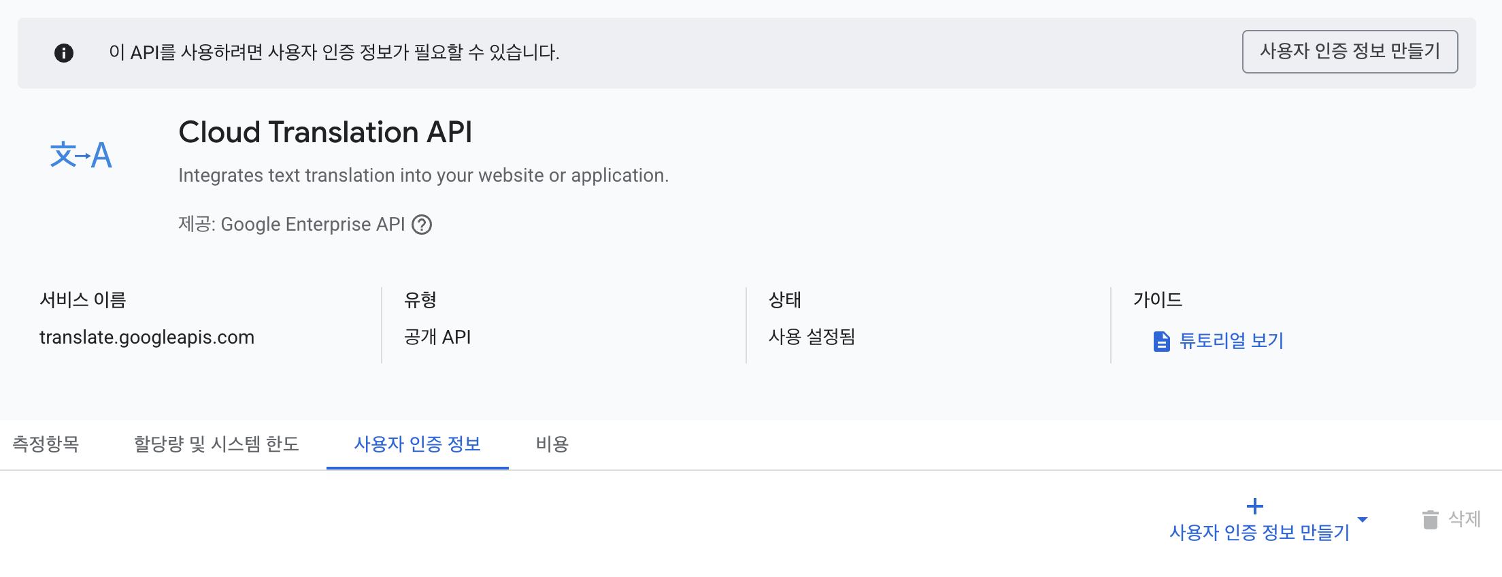
Task: Open the help icon next to Google Enterprise API
Action: pos(422,225)
